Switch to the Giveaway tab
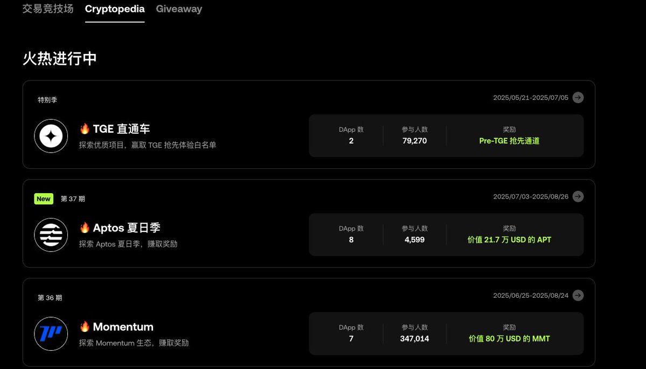Viewport: 646px width, 369px height. click(x=179, y=9)
